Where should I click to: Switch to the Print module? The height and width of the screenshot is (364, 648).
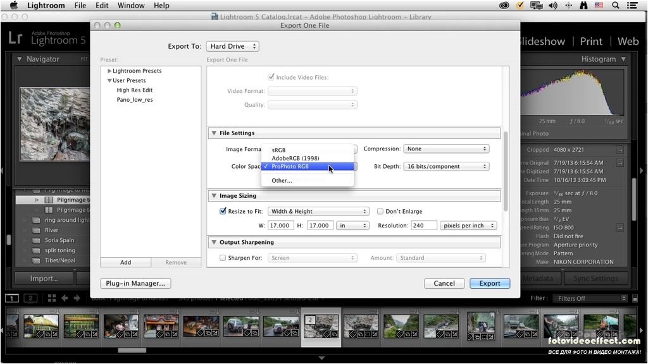click(591, 41)
